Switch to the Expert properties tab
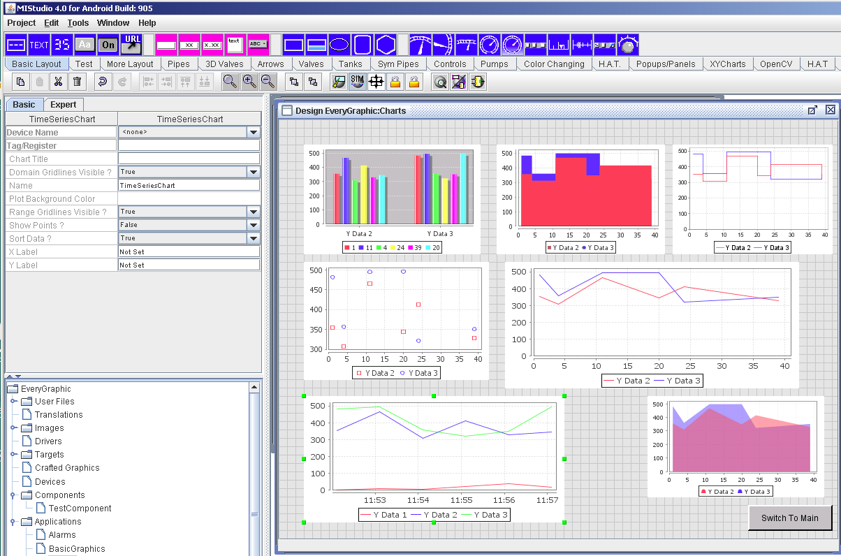Viewport: 841px width, 556px height. tap(64, 105)
